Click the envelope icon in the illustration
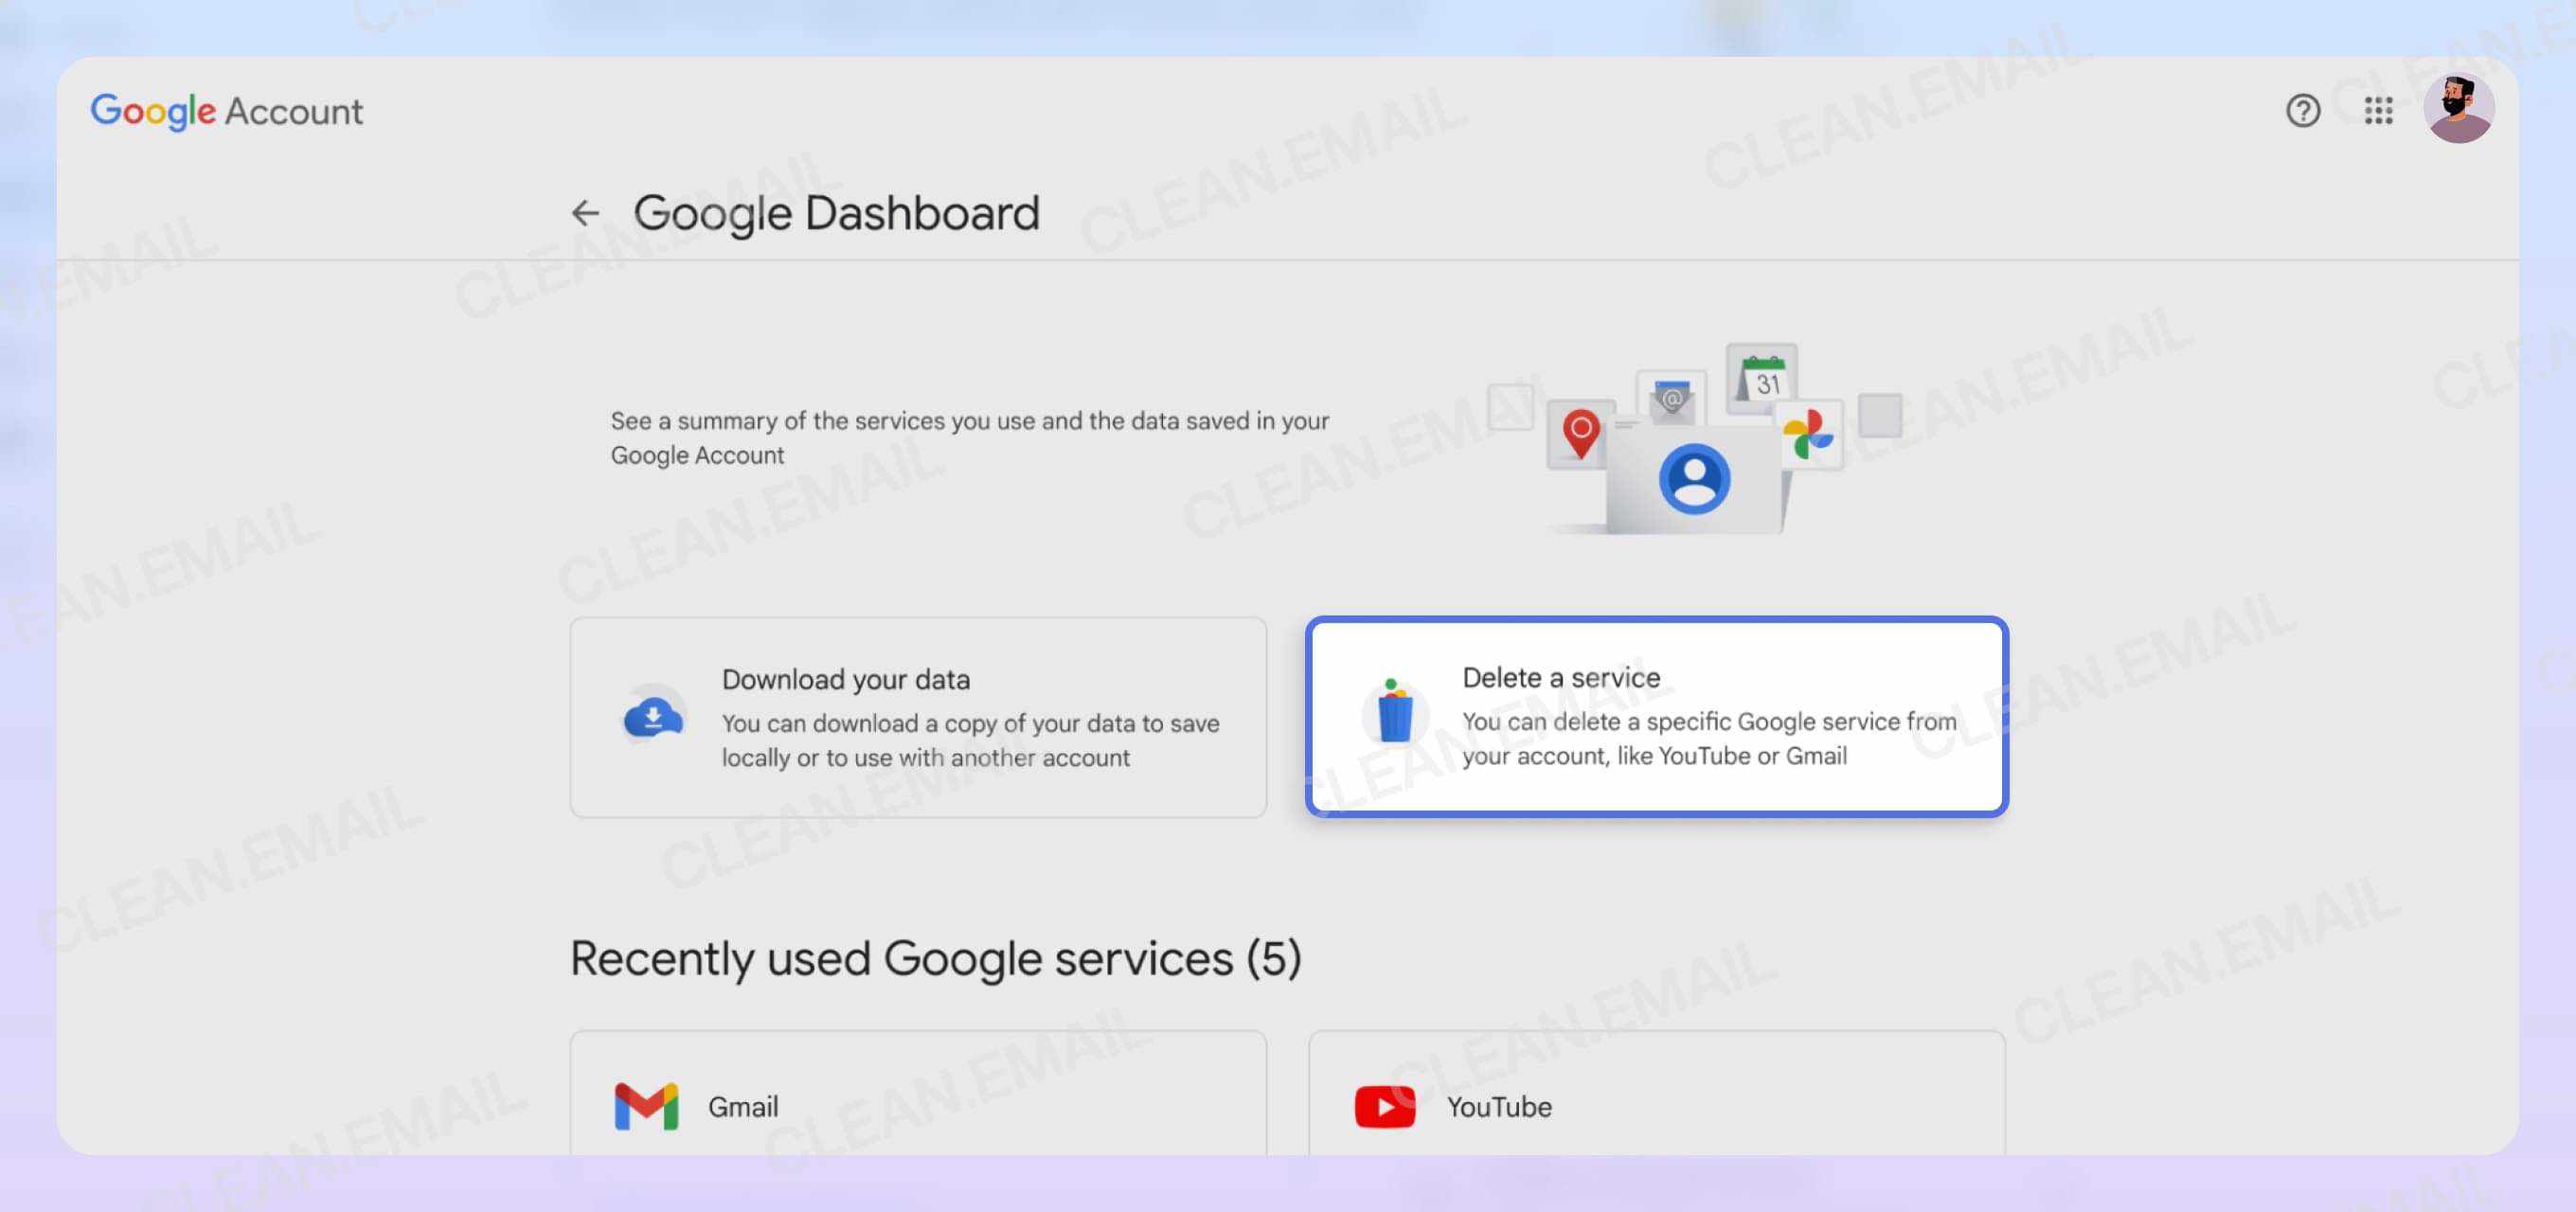The height and width of the screenshot is (1212, 2576). [1671, 396]
